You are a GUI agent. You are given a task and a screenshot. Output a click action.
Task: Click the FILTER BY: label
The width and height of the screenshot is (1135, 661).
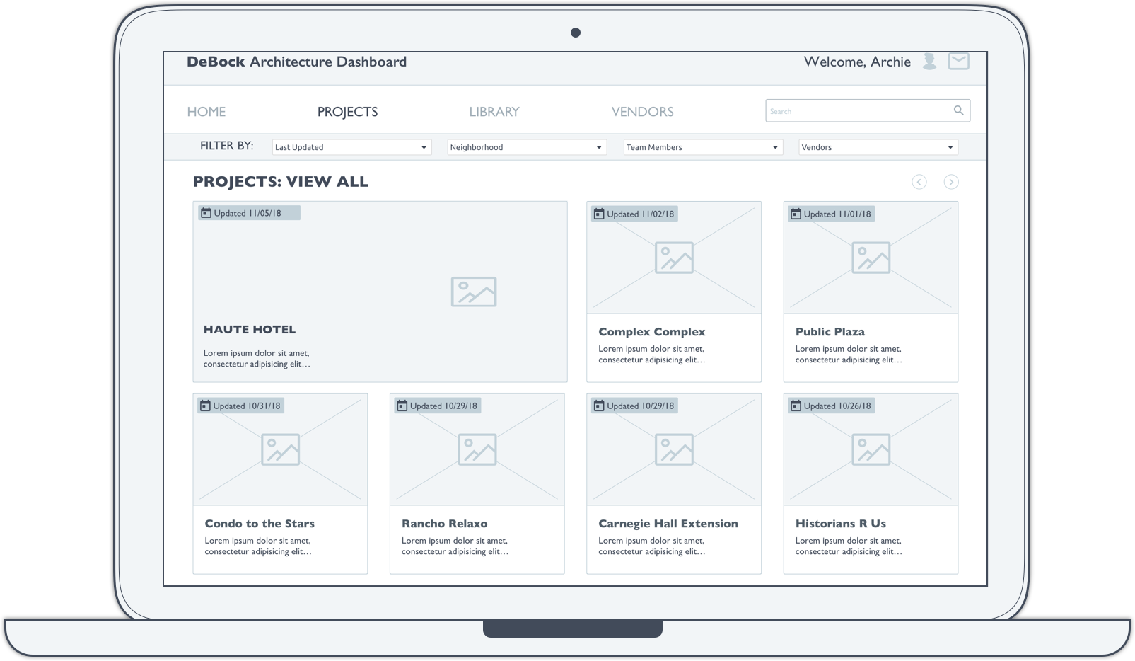click(x=226, y=146)
